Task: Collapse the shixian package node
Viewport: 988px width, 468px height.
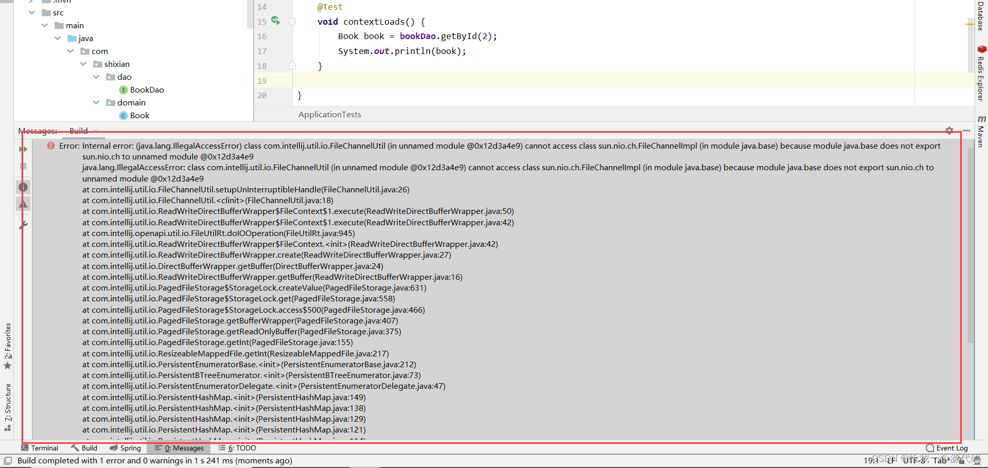Action: click(x=83, y=64)
